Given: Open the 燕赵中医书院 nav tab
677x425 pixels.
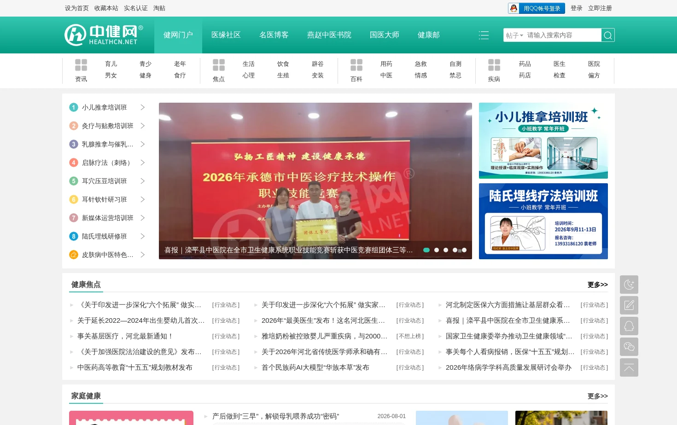Looking at the screenshot, I should coord(329,35).
